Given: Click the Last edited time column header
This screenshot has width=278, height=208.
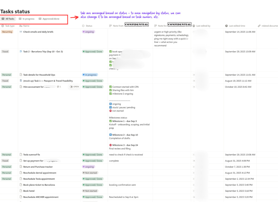Looking at the screenshot, I should coord(235,26).
